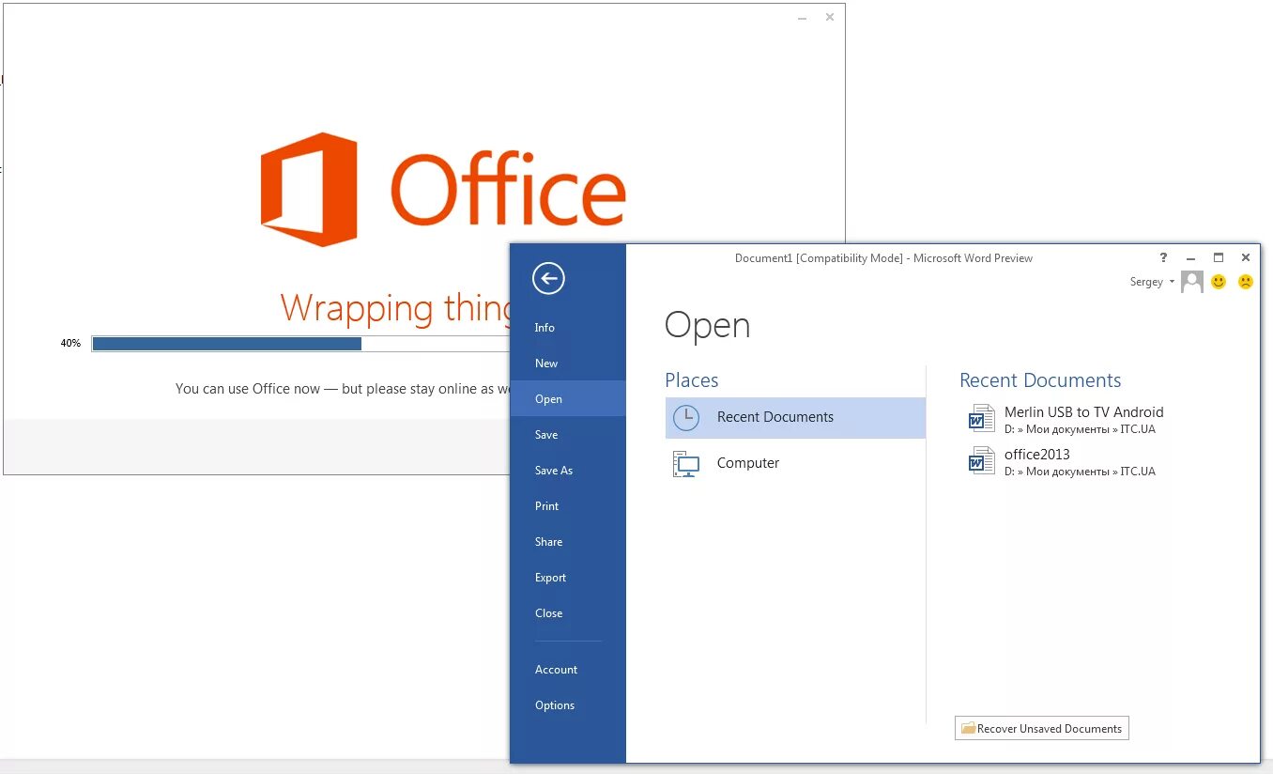Click the Office installer progress bar
The image size is (1273, 774).
(x=300, y=344)
